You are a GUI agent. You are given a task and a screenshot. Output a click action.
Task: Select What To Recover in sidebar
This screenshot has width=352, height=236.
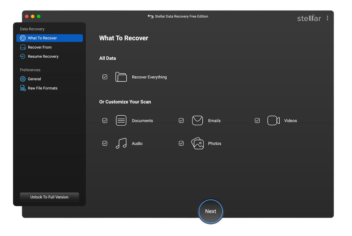click(x=50, y=38)
